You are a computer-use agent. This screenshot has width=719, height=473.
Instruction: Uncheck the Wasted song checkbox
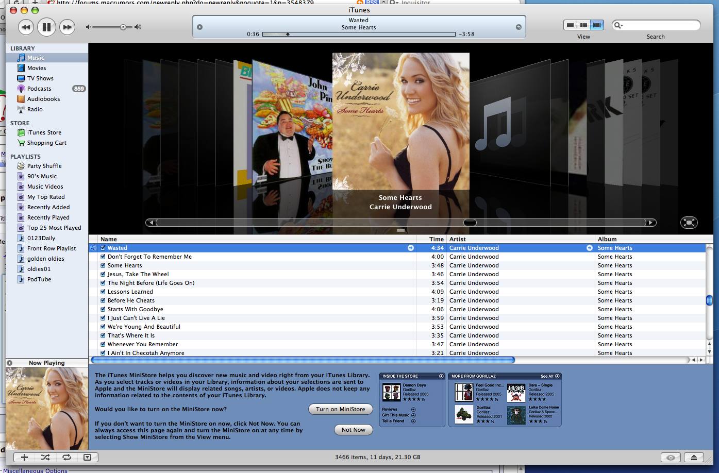click(103, 248)
